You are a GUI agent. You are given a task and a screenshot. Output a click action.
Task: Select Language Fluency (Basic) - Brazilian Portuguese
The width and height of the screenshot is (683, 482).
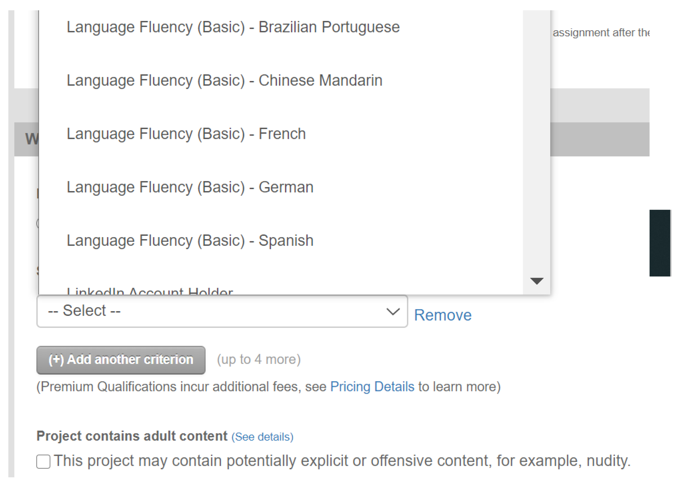(x=233, y=27)
